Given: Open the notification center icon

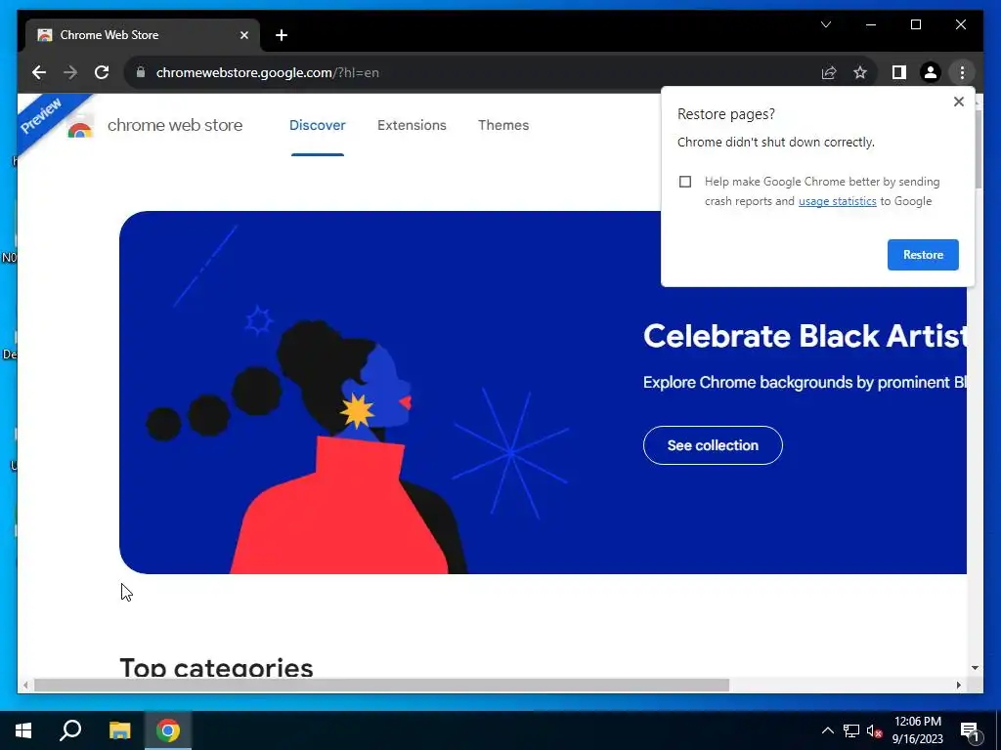Looking at the screenshot, I should pyautogui.click(x=970, y=730).
